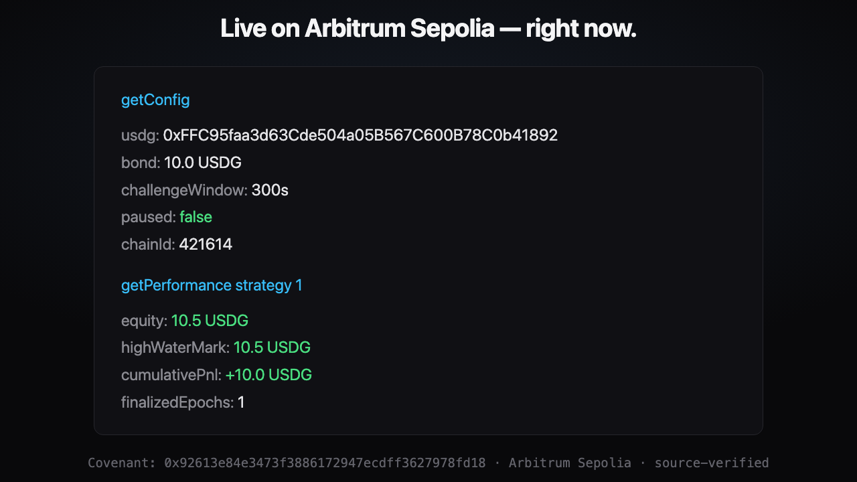Click the cumulativePnl field label
Image resolution: width=857 pixels, height=482 pixels.
coord(171,375)
